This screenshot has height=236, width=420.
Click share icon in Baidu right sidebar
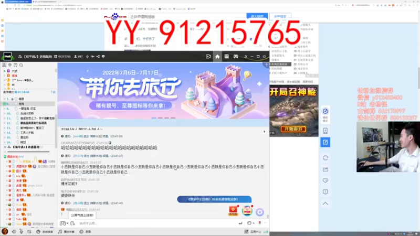pos(325,169)
